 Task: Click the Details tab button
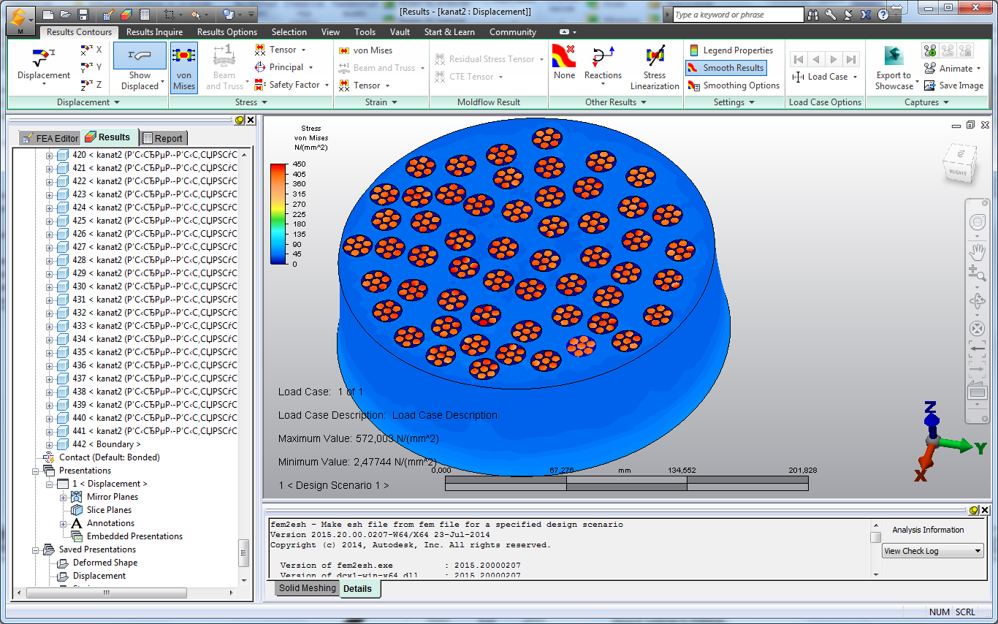[x=357, y=589]
